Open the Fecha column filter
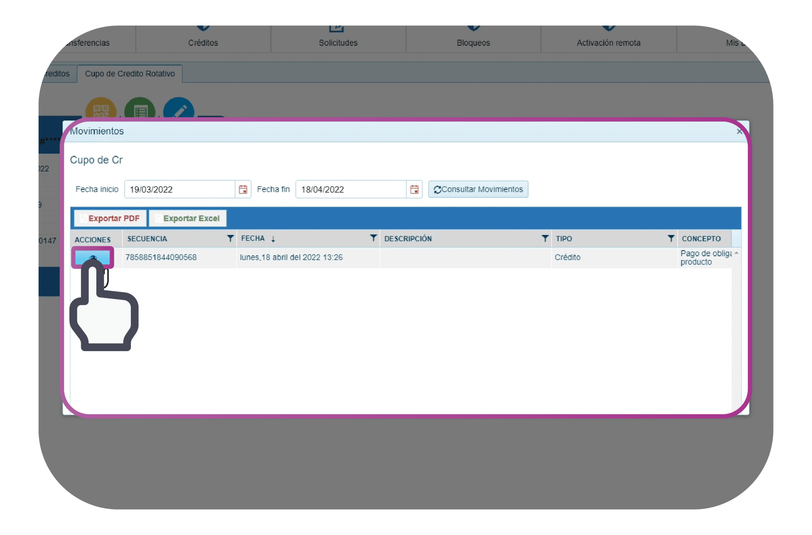Viewport: 812px width, 535px height. (373, 238)
